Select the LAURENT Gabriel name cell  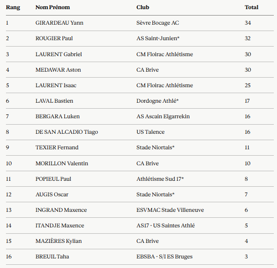pos(59,54)
